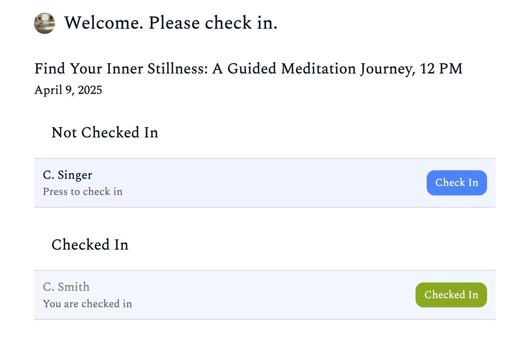Viewport: 520px width, 347px height.
Task: Click the round studio logo image
Action: point(44,23)
